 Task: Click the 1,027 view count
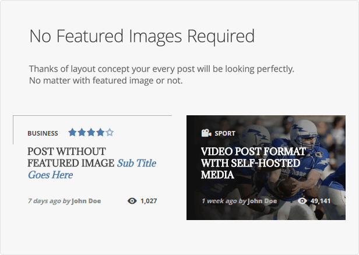[149, 201]
